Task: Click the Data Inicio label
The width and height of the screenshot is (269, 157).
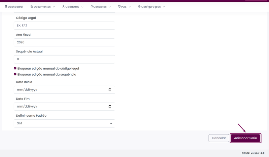Action: (x=24, y=82)
